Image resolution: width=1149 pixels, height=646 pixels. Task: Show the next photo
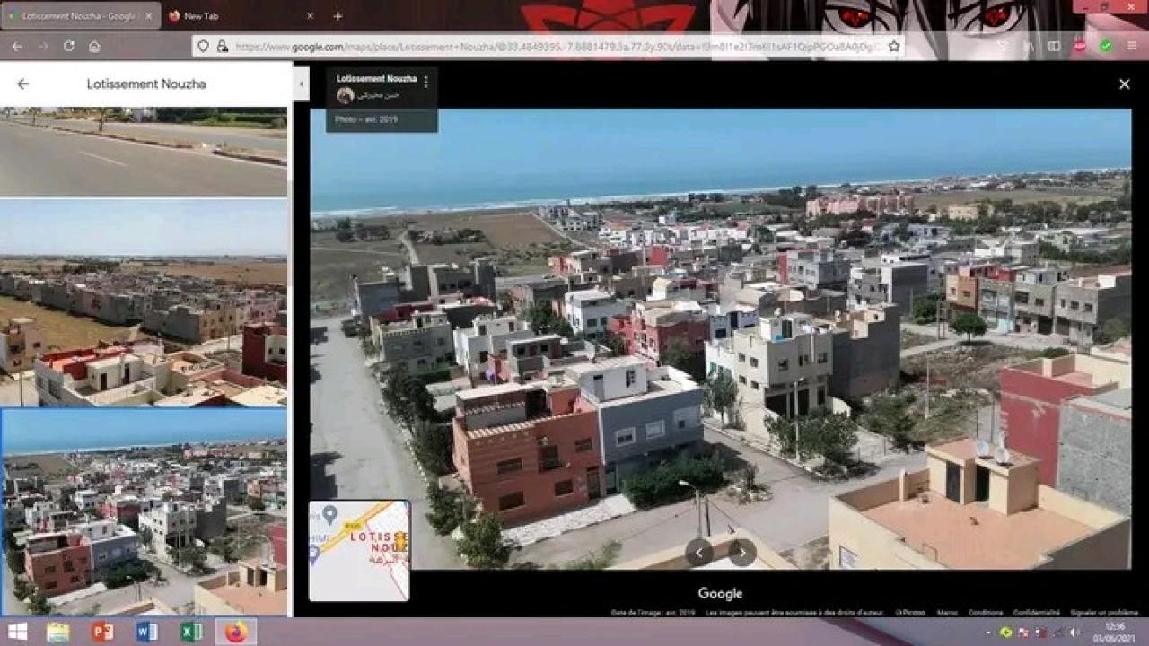pyautogui.click(x=742, y=552)
